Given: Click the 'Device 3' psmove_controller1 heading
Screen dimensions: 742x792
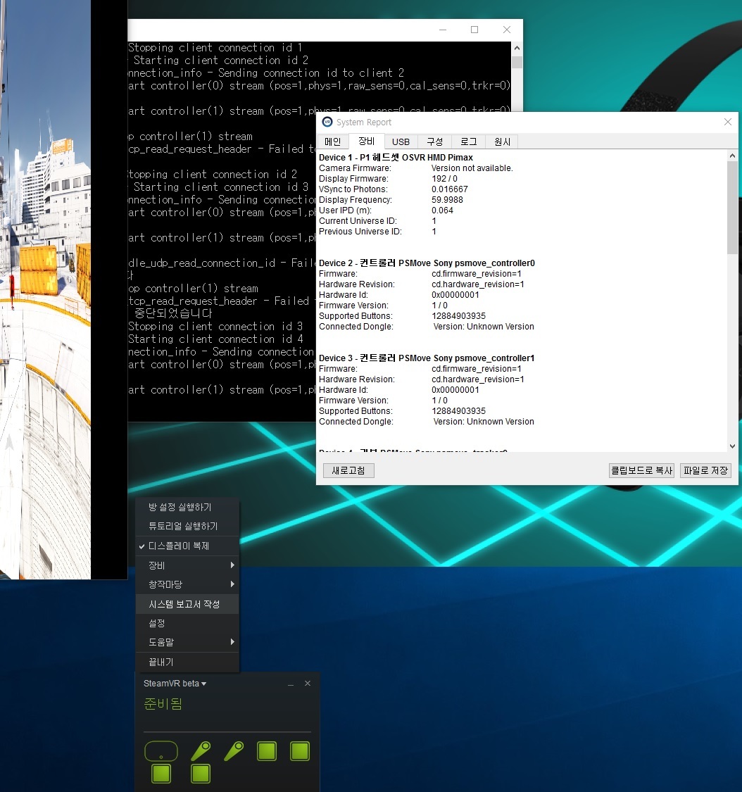Looking at the screenshot, I should [x=427, y=358].
